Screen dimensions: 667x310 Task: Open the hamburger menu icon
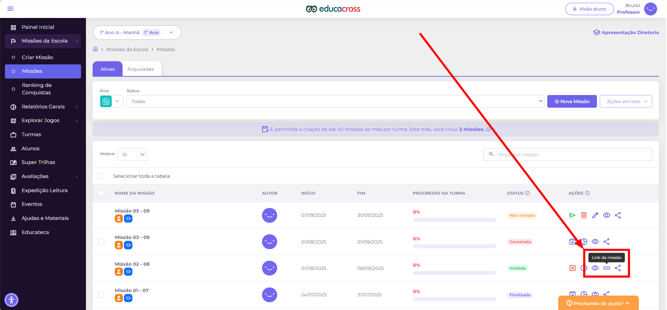click(11, 9)
